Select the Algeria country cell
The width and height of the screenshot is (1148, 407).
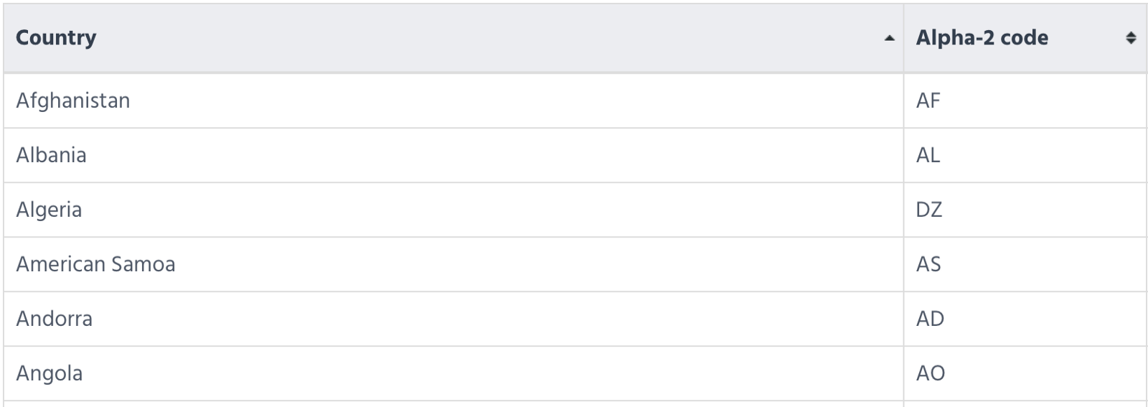(x=453, y=210)
